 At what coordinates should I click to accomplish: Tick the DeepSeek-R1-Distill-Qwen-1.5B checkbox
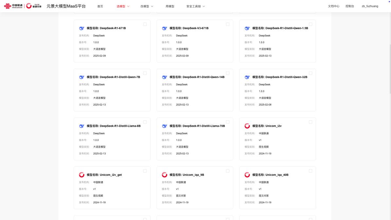tap(311, 24)
